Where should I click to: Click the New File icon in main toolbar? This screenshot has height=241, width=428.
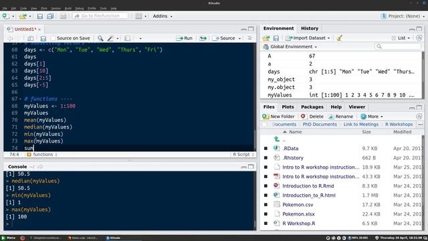[5, 16]
